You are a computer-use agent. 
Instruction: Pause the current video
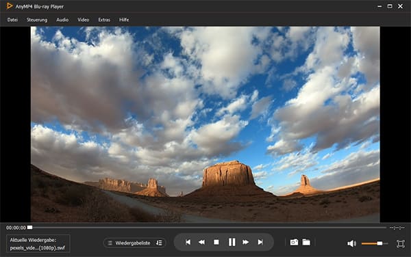pos(232,242)
